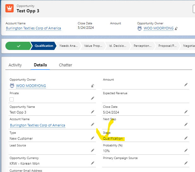Click Customer Email Address label
This screenshot has width=195, height=172.
pyautogui.click(x=26, y=171)
